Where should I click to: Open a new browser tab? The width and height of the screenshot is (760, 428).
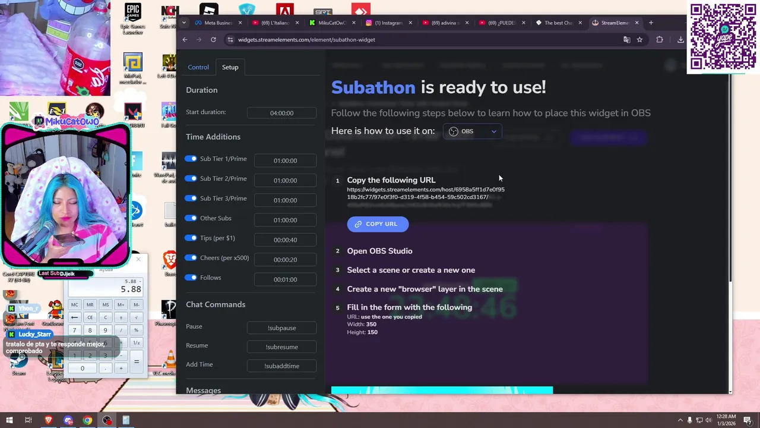coord(651,23)
